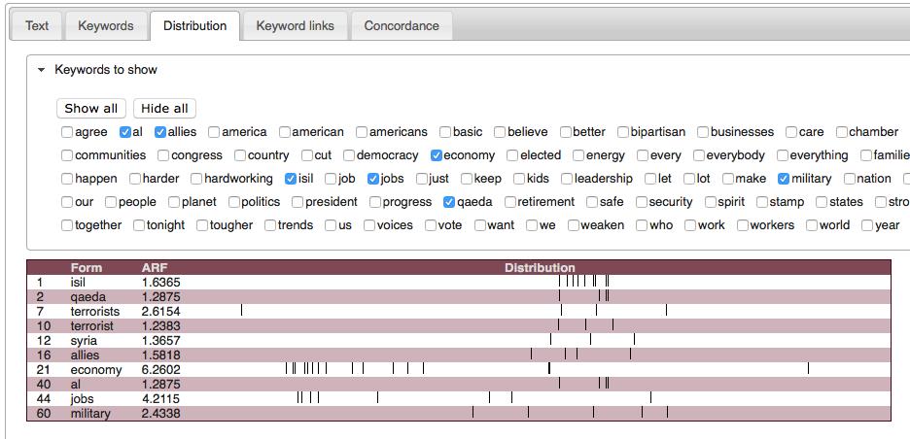The width and height of the screenshot is (910, 439).
Task: Uncheck the economy keyword checkbox
Action: 437,155
